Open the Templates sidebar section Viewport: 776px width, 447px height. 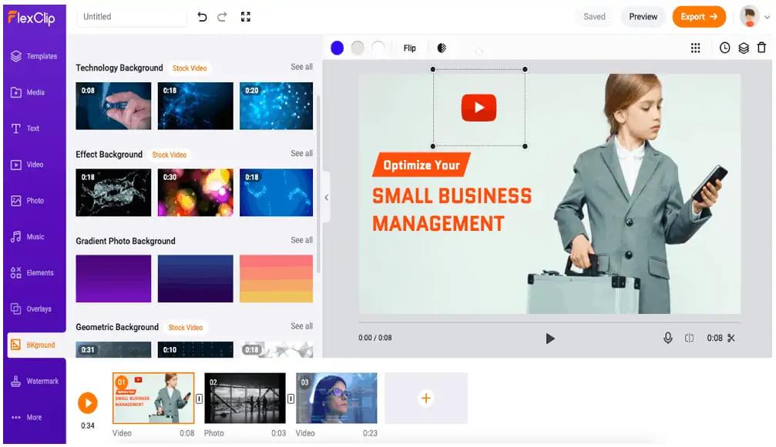click(34, 56)
